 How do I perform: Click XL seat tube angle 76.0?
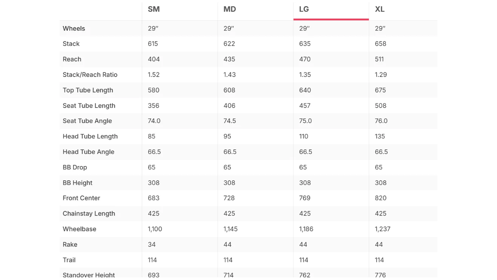tap(381, 121)
